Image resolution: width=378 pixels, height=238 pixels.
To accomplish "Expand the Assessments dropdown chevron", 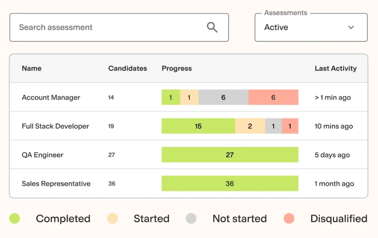I will 351,27.
